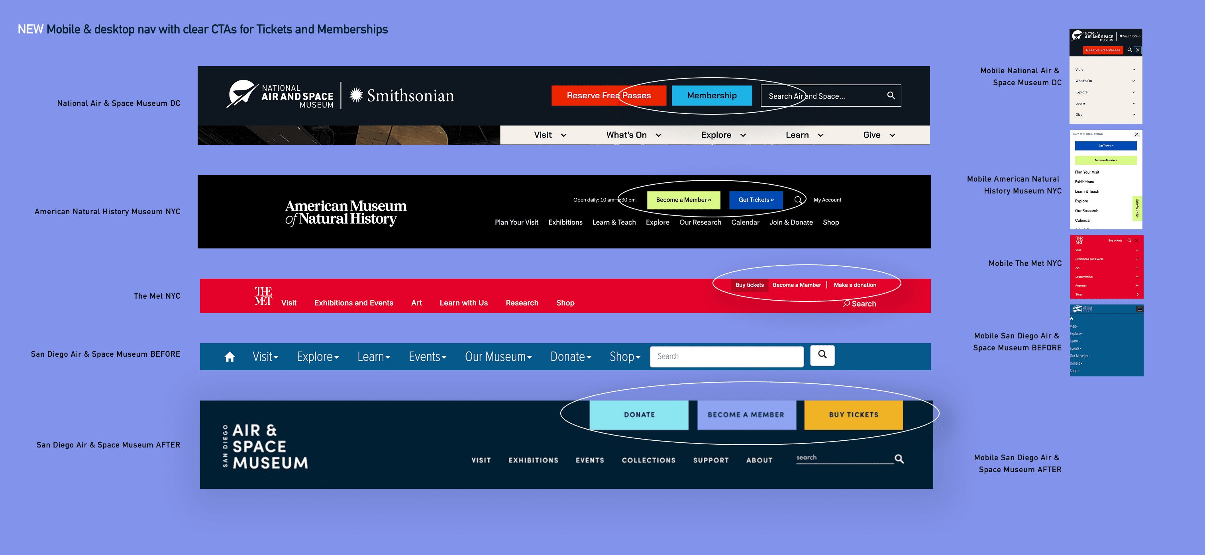Click the home icon in San Diego nav

[229, 357]
